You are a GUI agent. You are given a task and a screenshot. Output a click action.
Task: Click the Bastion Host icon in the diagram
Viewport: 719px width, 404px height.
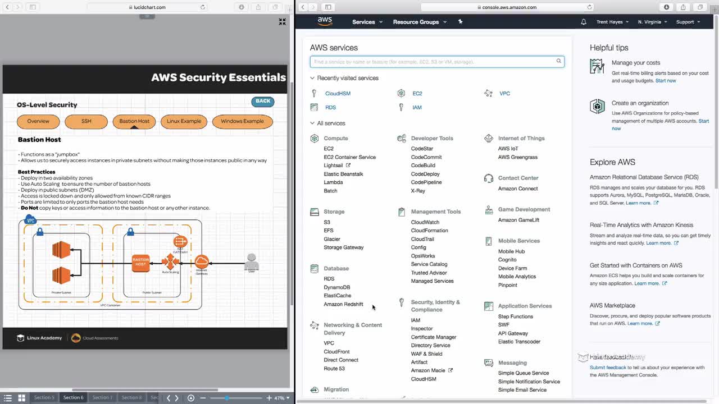tap(140, 263)
